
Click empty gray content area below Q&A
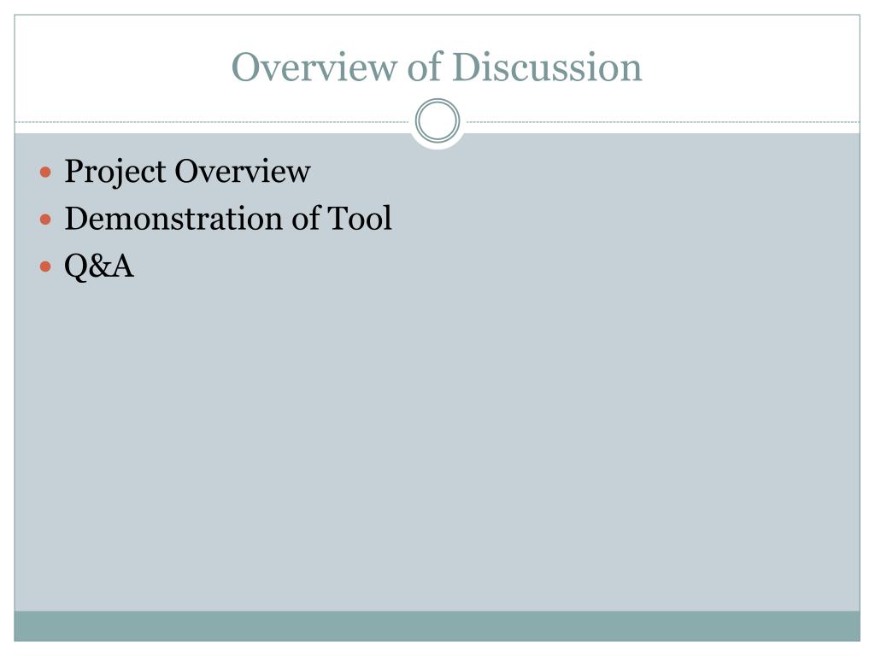(437, 446)
